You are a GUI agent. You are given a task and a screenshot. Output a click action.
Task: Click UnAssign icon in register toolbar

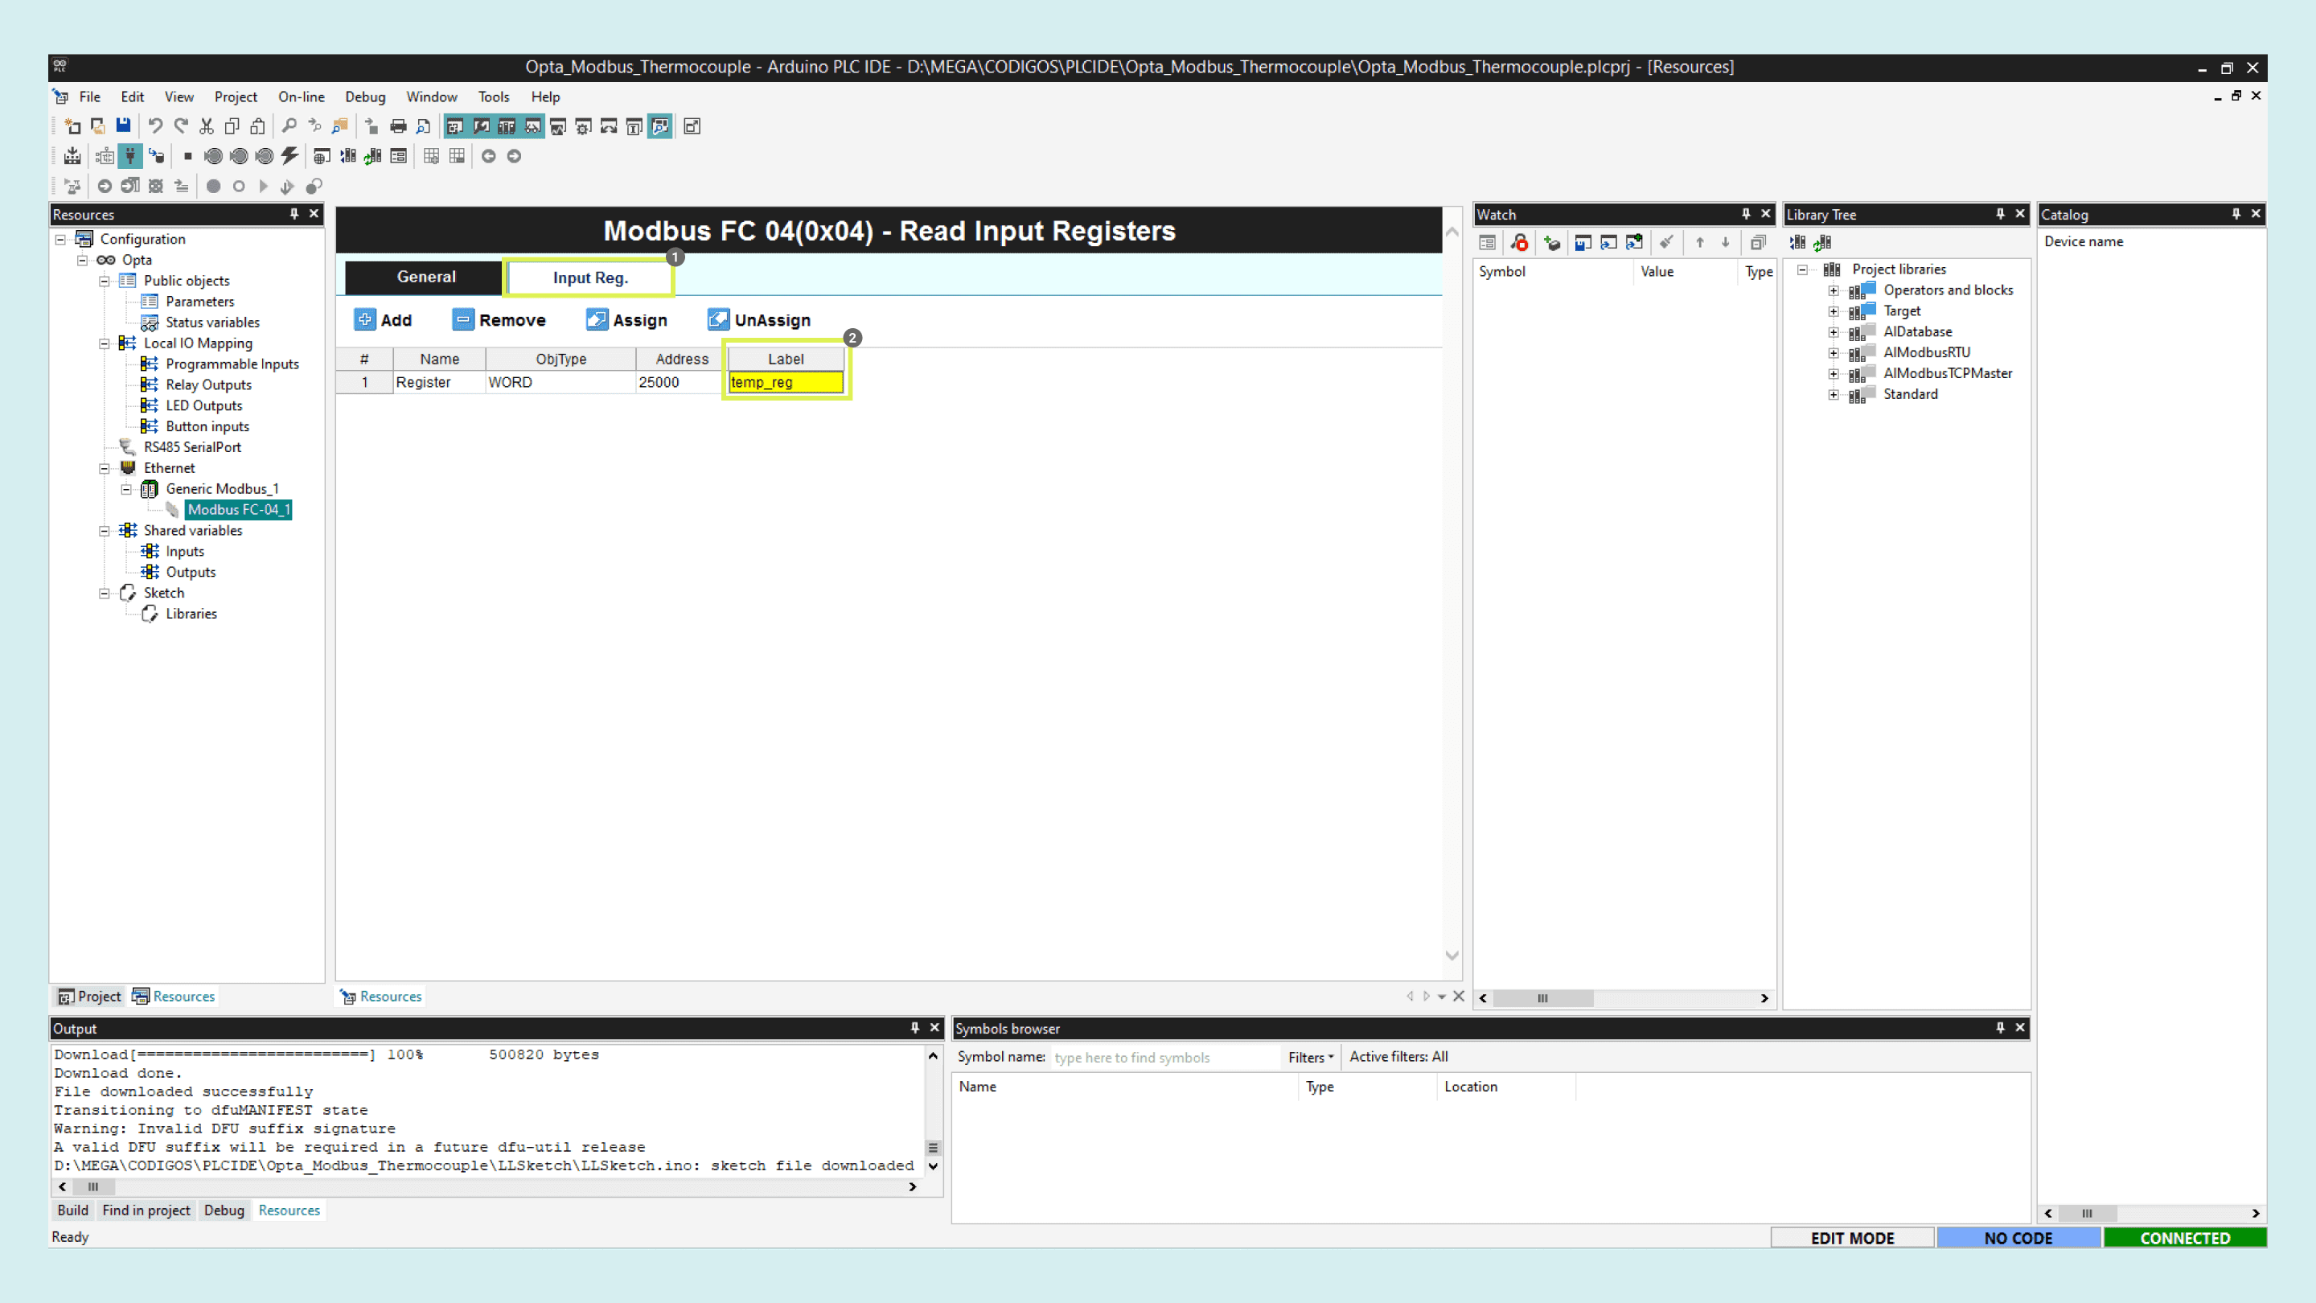pos(717,320)
